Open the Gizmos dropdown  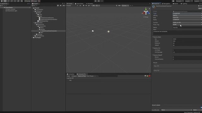point(125,6)
